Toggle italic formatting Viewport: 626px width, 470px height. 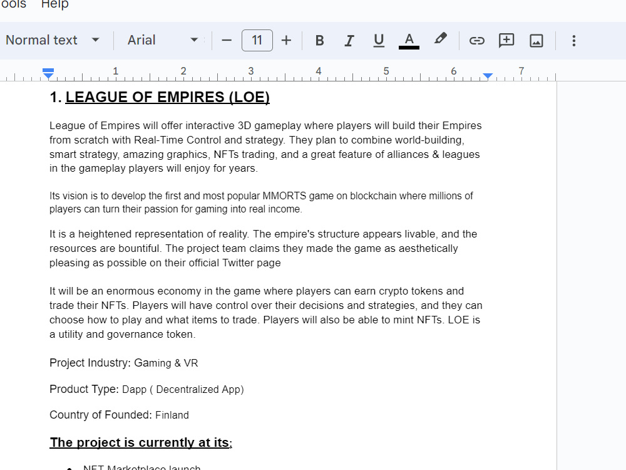point(349,40)
